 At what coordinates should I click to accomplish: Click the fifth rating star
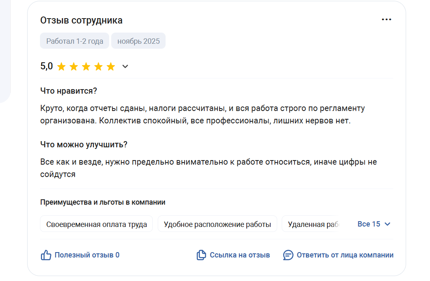[x=111, y=66]
